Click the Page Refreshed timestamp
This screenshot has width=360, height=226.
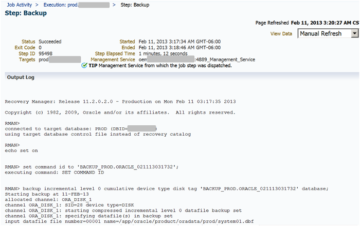[x=325, y=23]
